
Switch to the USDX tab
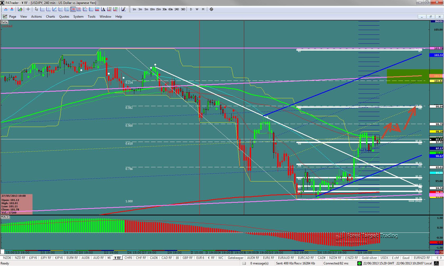(384, 258)
